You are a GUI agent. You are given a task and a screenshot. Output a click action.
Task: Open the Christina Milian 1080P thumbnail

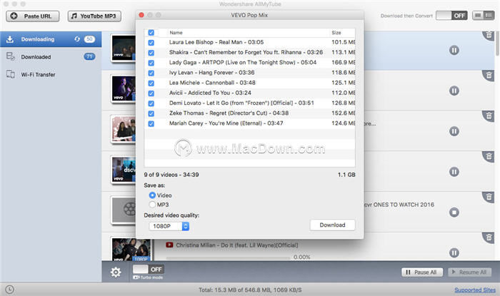pos(131,250)
